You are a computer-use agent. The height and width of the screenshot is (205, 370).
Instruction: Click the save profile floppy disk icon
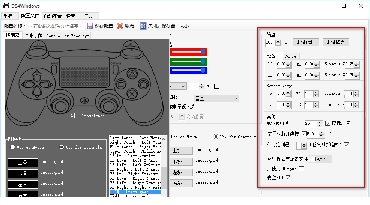90,26
